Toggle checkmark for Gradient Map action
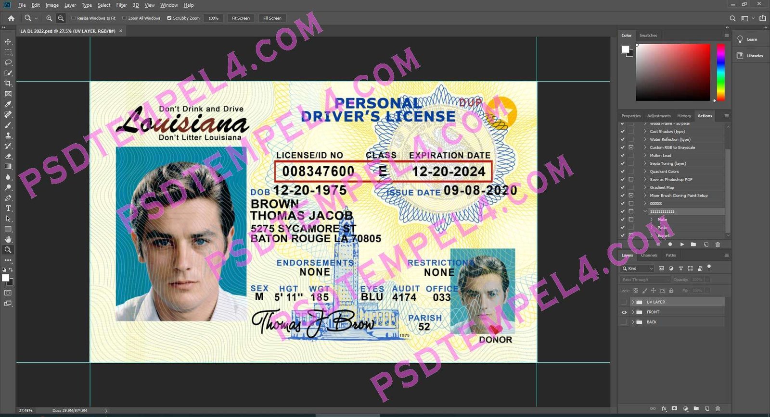The width and height of the screenshot is (770, 417). tap(623, 187)
